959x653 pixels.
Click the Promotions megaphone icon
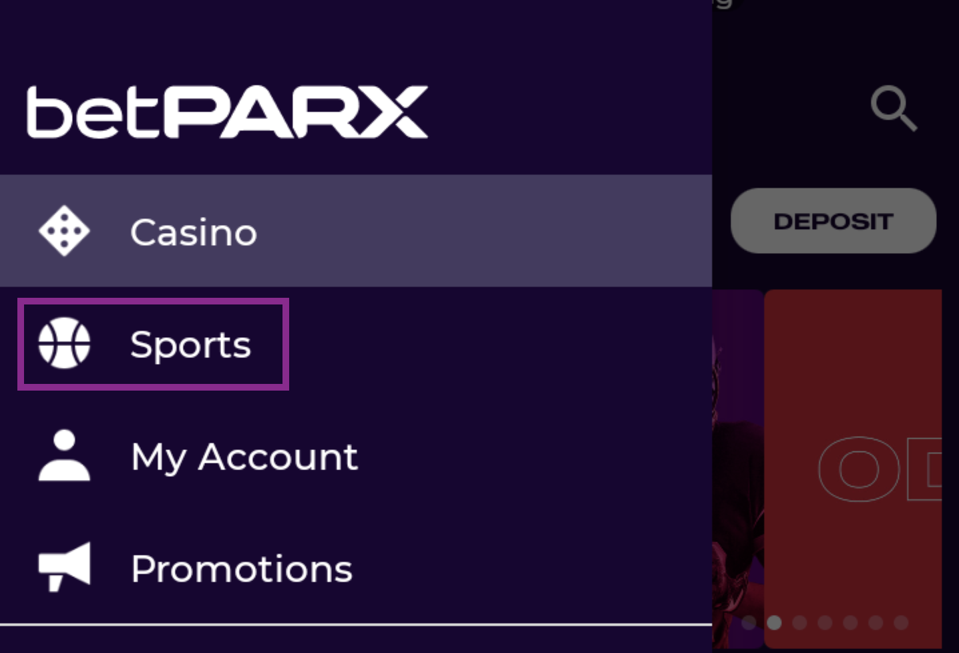tap(64, 568)
